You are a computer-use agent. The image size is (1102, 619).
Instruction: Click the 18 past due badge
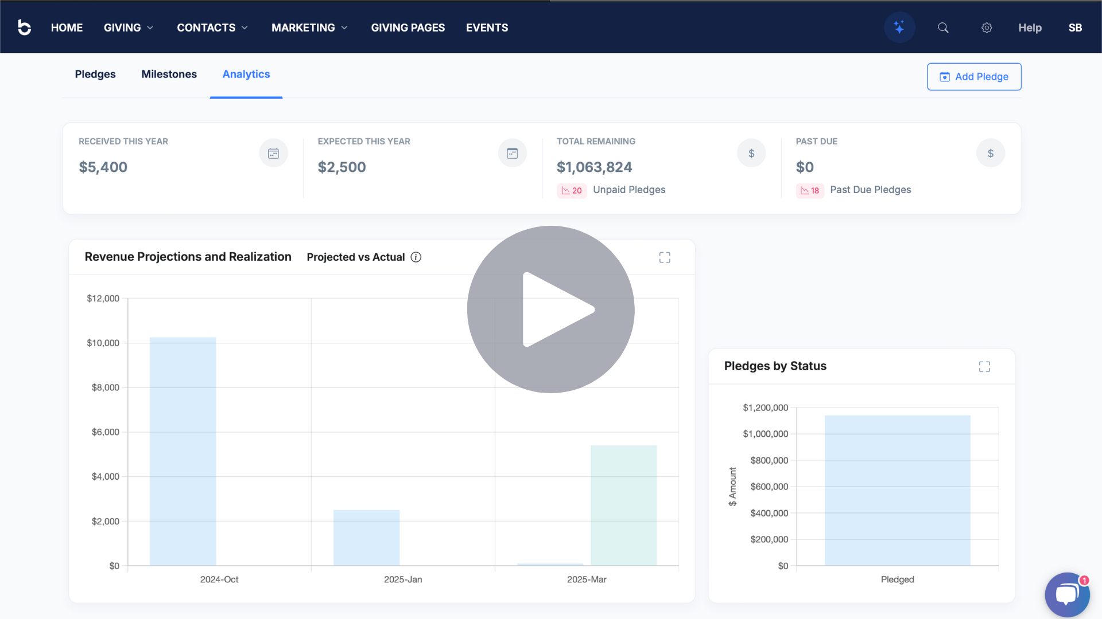pos(810,190)
